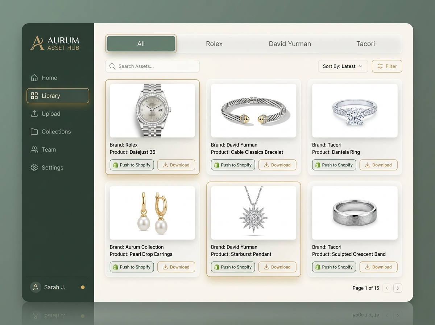Click Shopify bag icon on Sculpted Crescent Band card
Viewport: 435px width, 325px height.
pos(318,267)
